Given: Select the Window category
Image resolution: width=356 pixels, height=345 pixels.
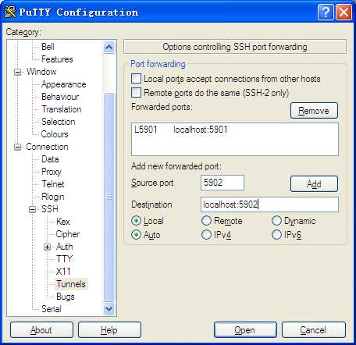Looking at the screenshot, I should tap(41, 72).
